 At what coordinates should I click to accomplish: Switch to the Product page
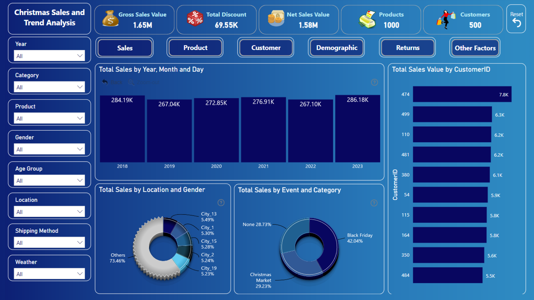(195, 47)
